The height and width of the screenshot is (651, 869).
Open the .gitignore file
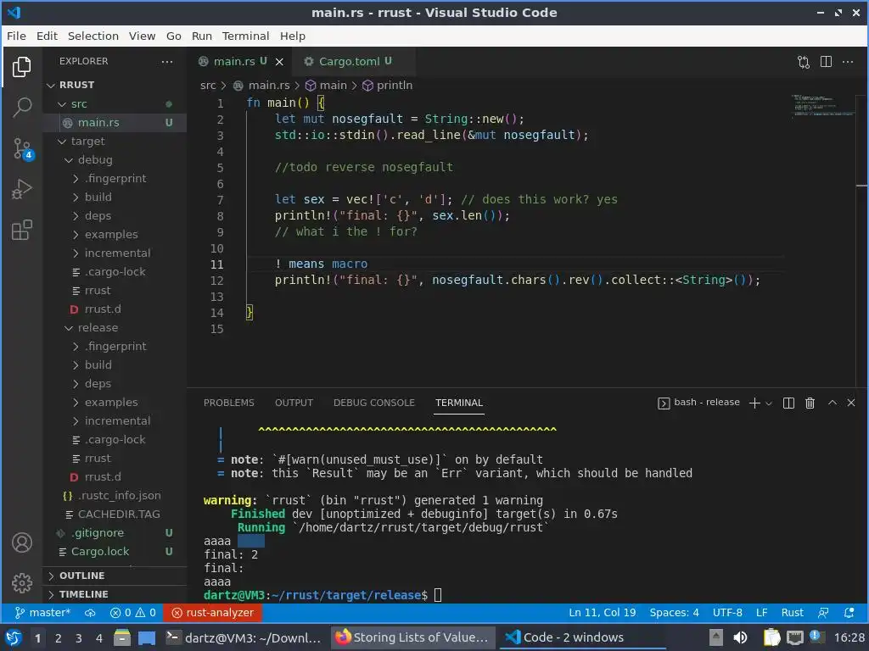[x=115, y=533]
